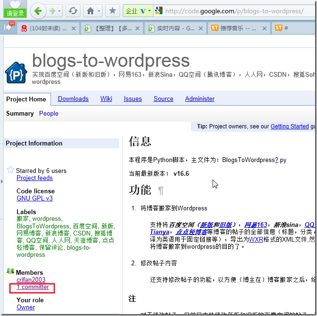Open the Owner role link
The height and width of the screenshot is (316, 317).
tap(26, 307)
